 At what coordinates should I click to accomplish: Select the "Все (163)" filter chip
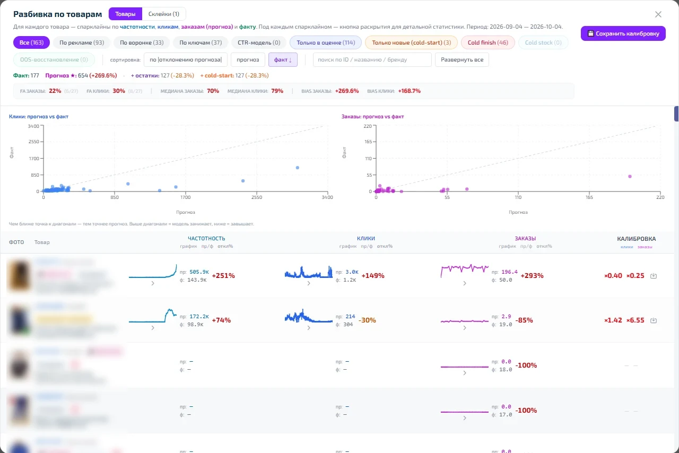pos(32,42)
